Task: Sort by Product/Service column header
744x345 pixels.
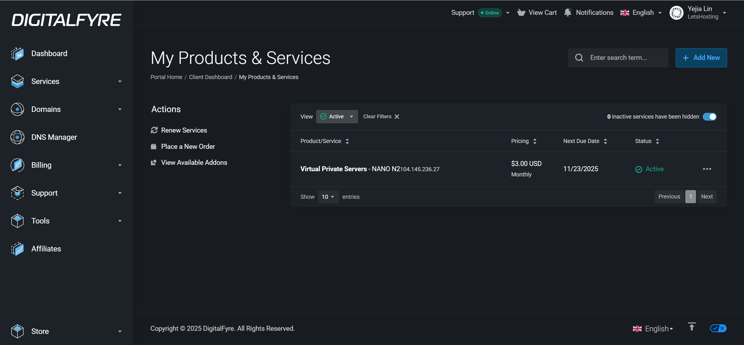Action: coord(324,141)
